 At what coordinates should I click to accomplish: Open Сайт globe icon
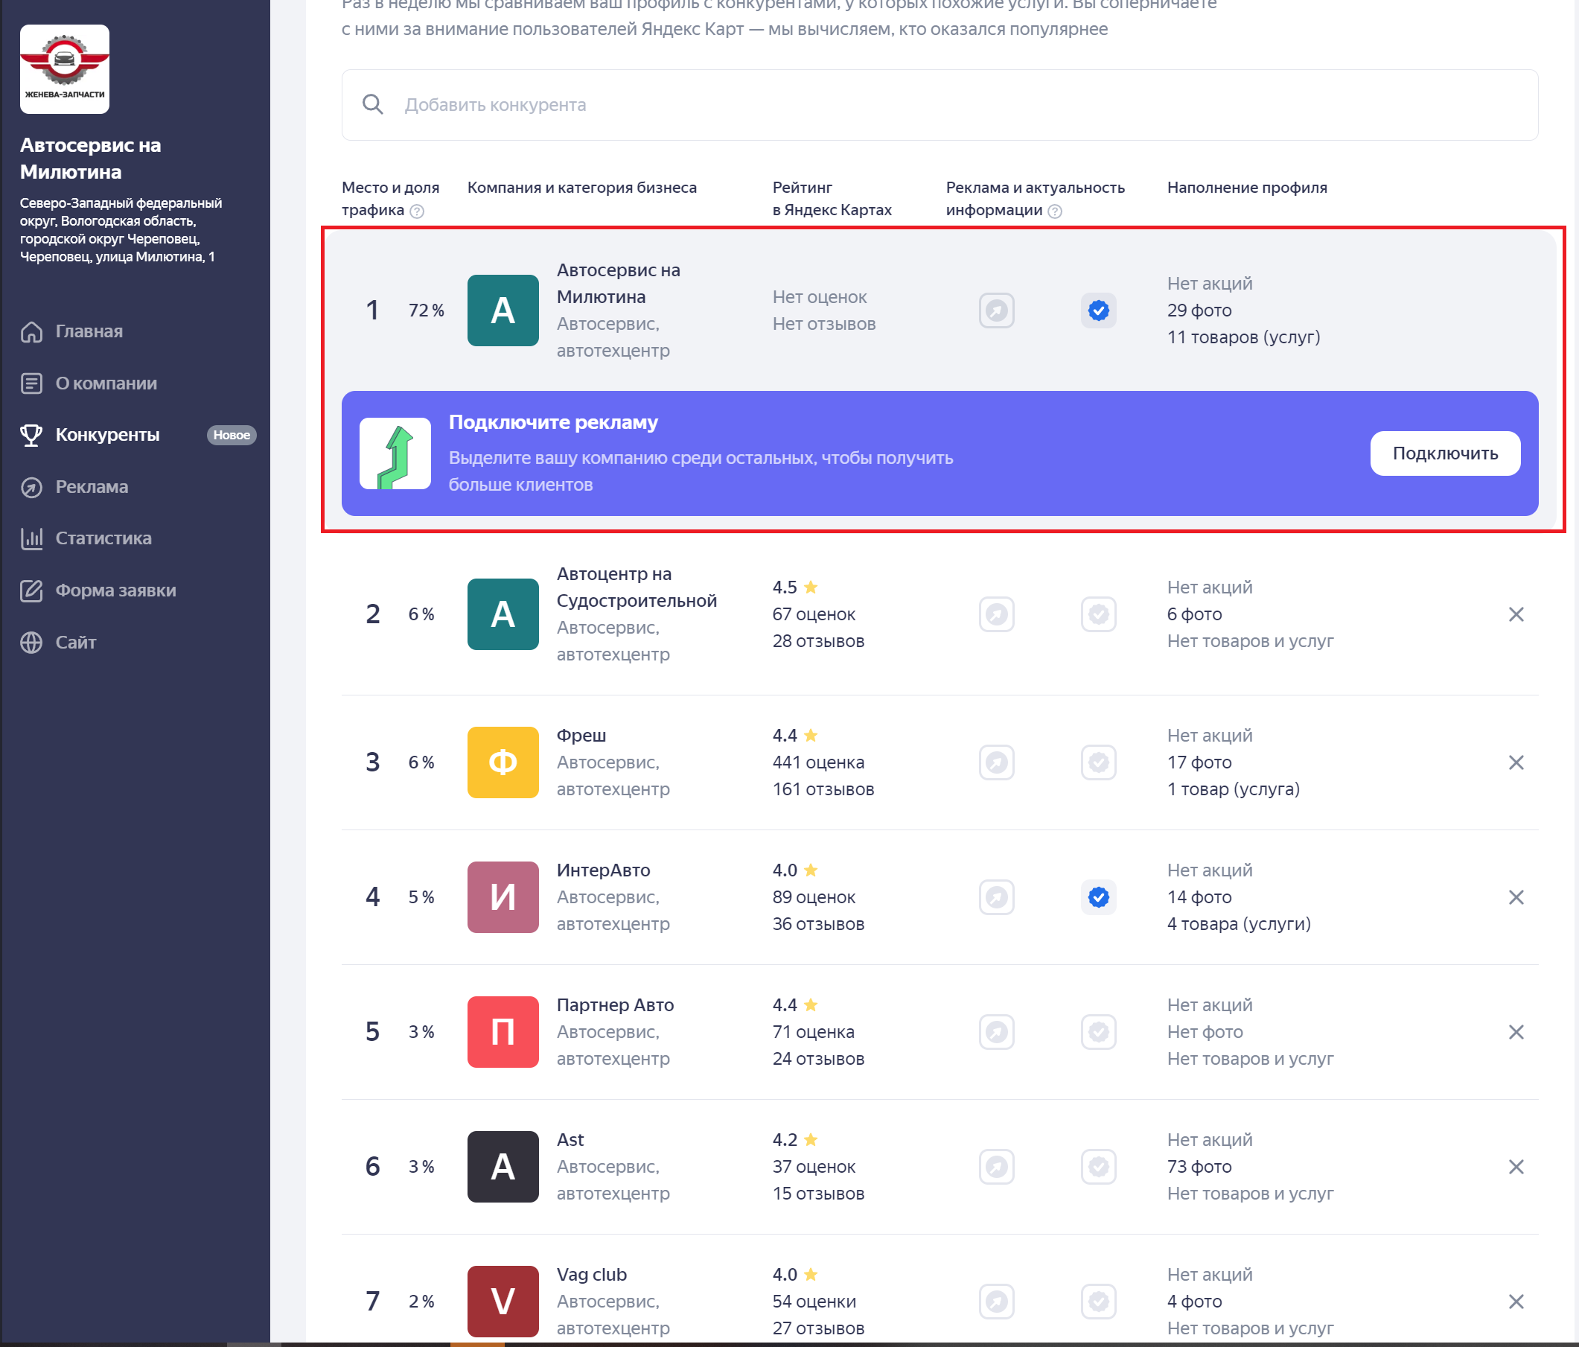pyautogui.click(x=31, y=643)
